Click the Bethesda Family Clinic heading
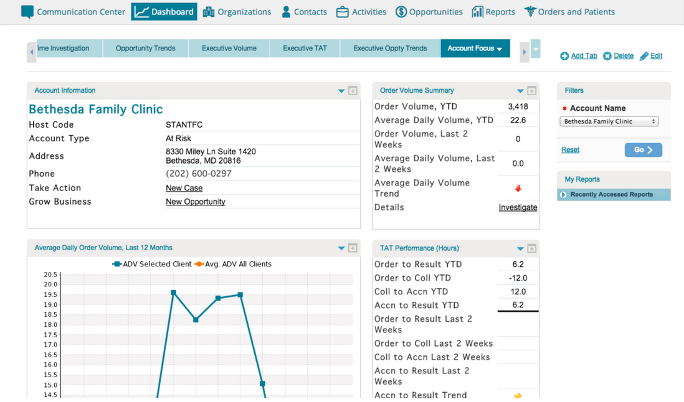This screenshot has width=684, height=402. (95, 110)
